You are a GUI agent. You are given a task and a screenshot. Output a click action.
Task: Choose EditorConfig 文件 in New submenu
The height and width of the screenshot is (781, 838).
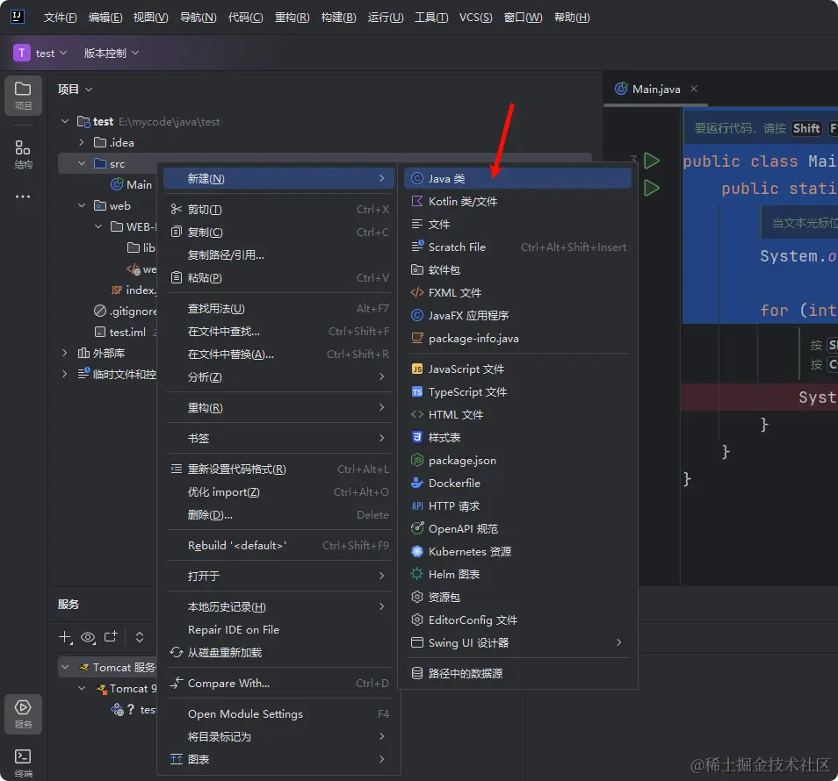coord(517,620)
